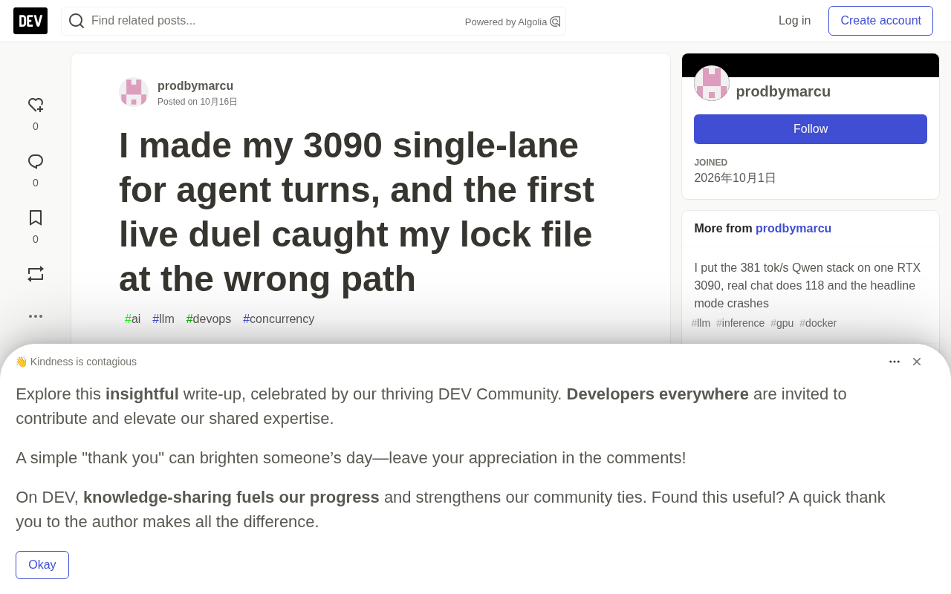The width and height of the screenshot is (951, 594).
Task: Click the joined date 2026年10月1日
Action: pos(735,178)
